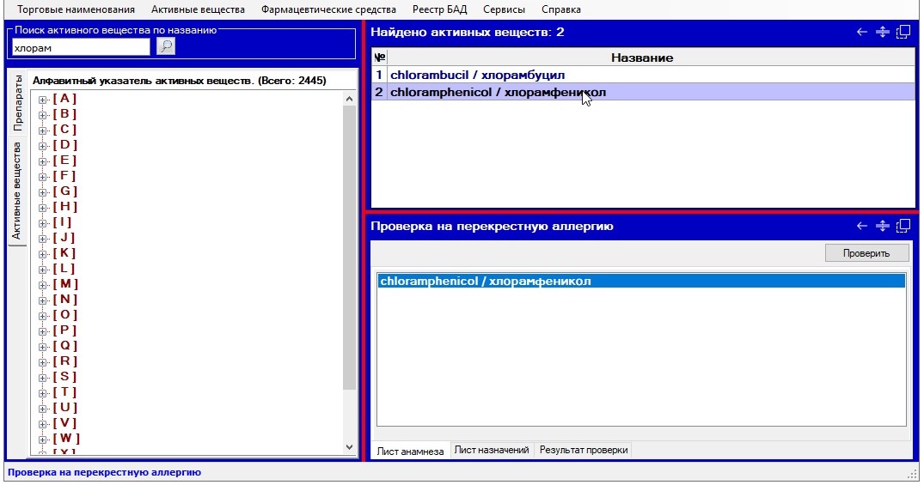Viewport: 924px width, 485px height.
Task: Click move icon in cross-allergy check panel
Action: [x=882, y=227]
